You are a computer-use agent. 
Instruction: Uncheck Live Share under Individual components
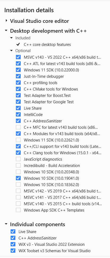pyautogui.click(x=13, y=231)
